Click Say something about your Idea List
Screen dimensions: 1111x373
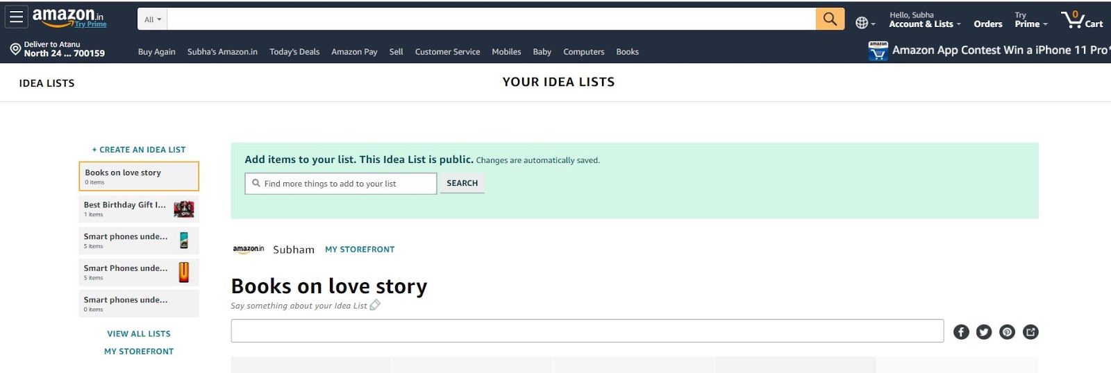coord(299,306)
